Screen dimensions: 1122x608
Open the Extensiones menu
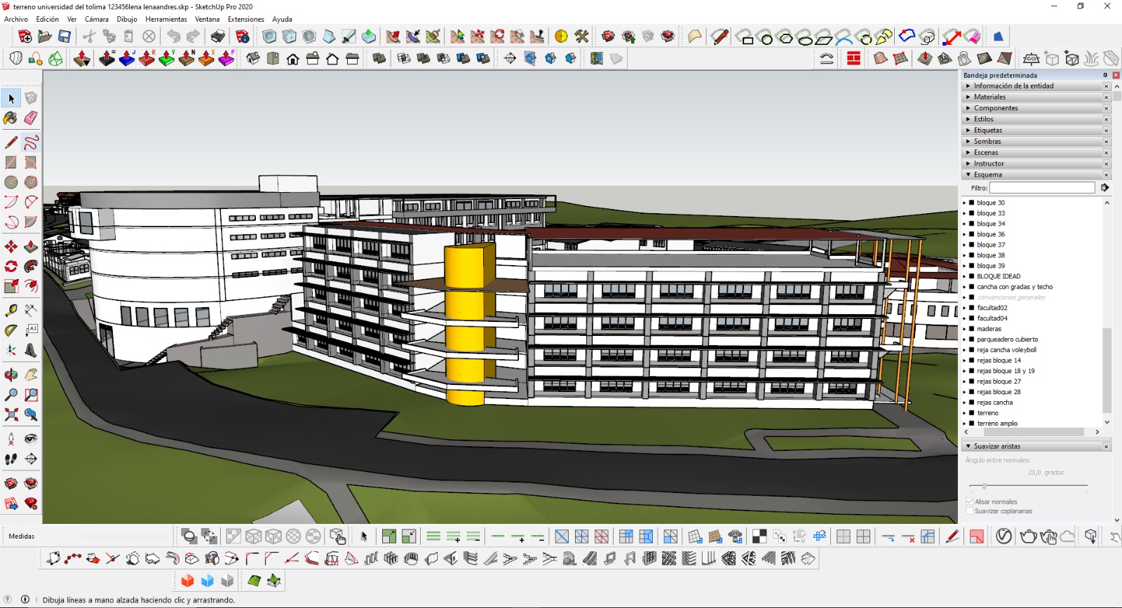(245, 19)
